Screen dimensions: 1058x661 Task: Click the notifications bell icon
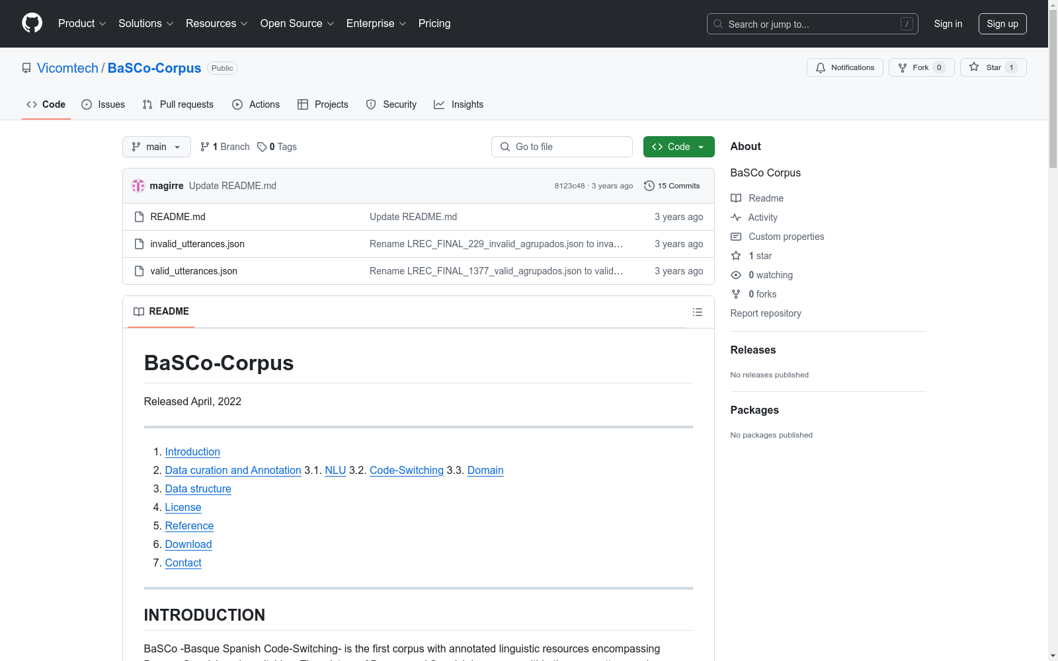click(821, 67)
